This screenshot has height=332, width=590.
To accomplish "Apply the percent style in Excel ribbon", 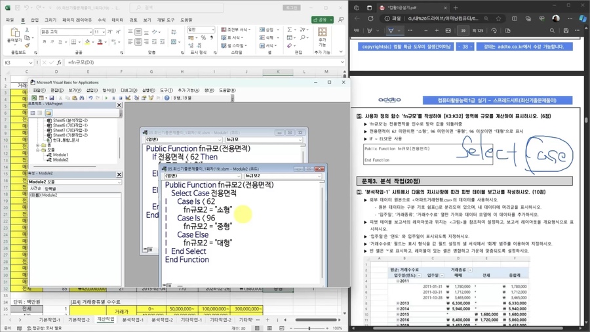I will (203, 37).
